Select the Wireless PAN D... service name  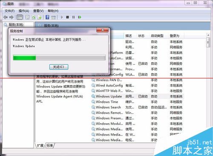pyautogui.click(x=109, y=80)
